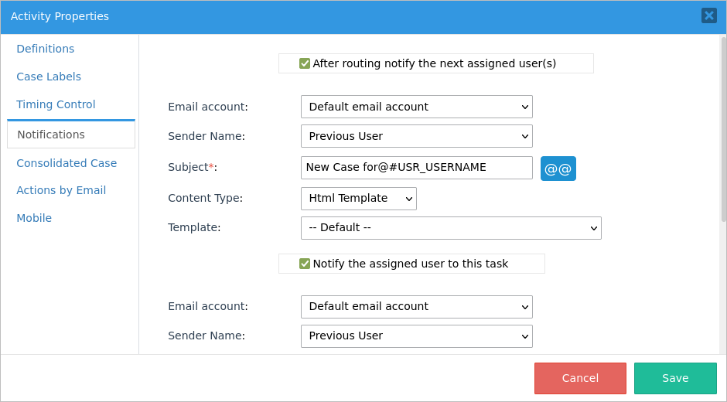The image size is (727, 402).
Task: Switch to Actions by Email tab
Action: pos(61,190)
